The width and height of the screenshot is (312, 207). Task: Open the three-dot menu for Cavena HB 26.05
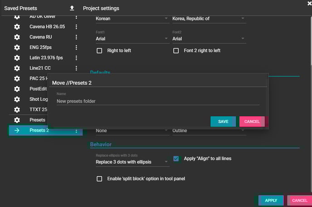[76, 27]
